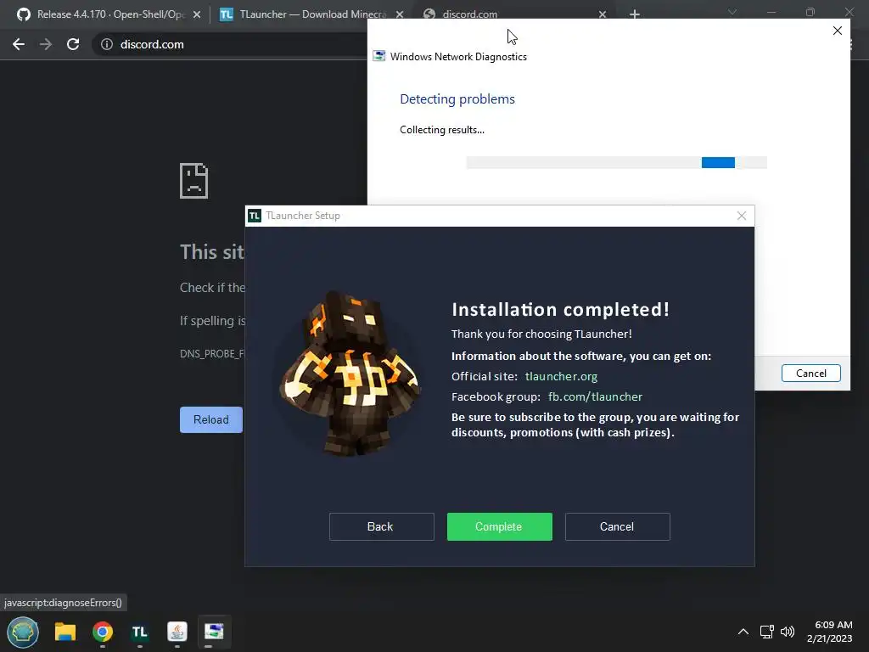Viewport: 869px width, 652px height.
Task: Switch to the TLauncher download tab
Action: [312, 14]
